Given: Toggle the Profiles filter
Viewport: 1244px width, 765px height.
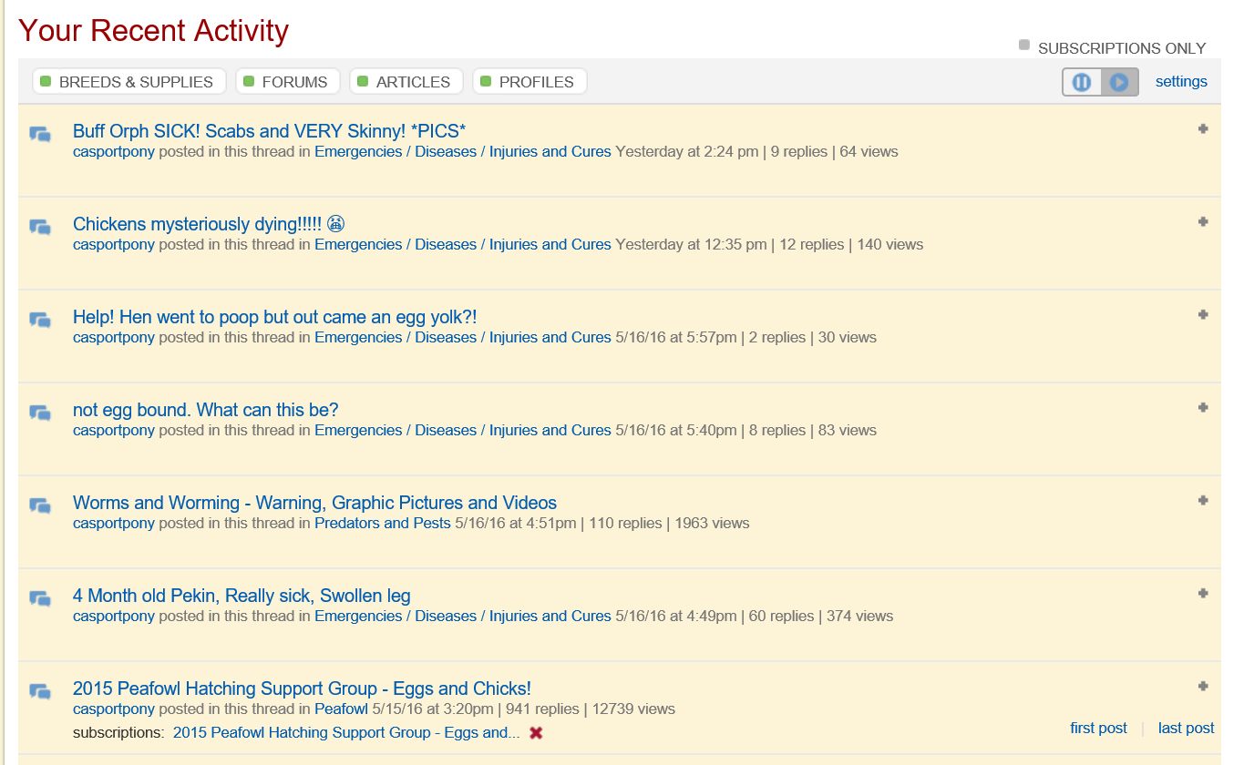Looking at the screenshot, I should (x=529, y=82).
